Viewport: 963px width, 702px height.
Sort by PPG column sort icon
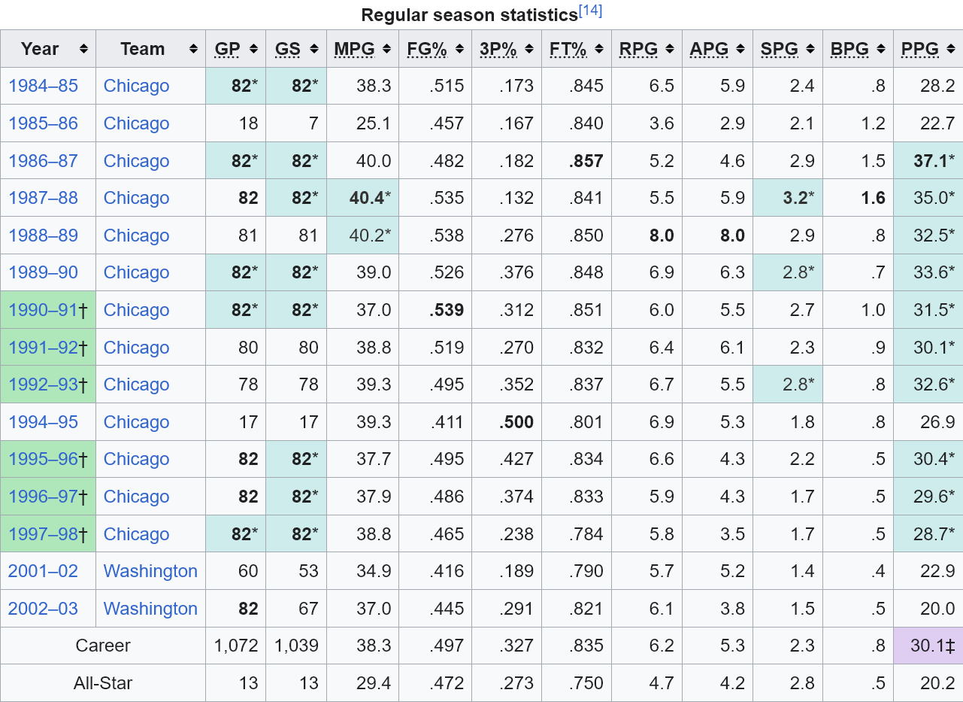(951, 49)
